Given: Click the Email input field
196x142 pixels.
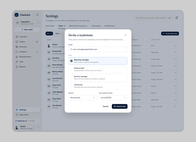Looking at the screenshot, I should click(98, 49).
